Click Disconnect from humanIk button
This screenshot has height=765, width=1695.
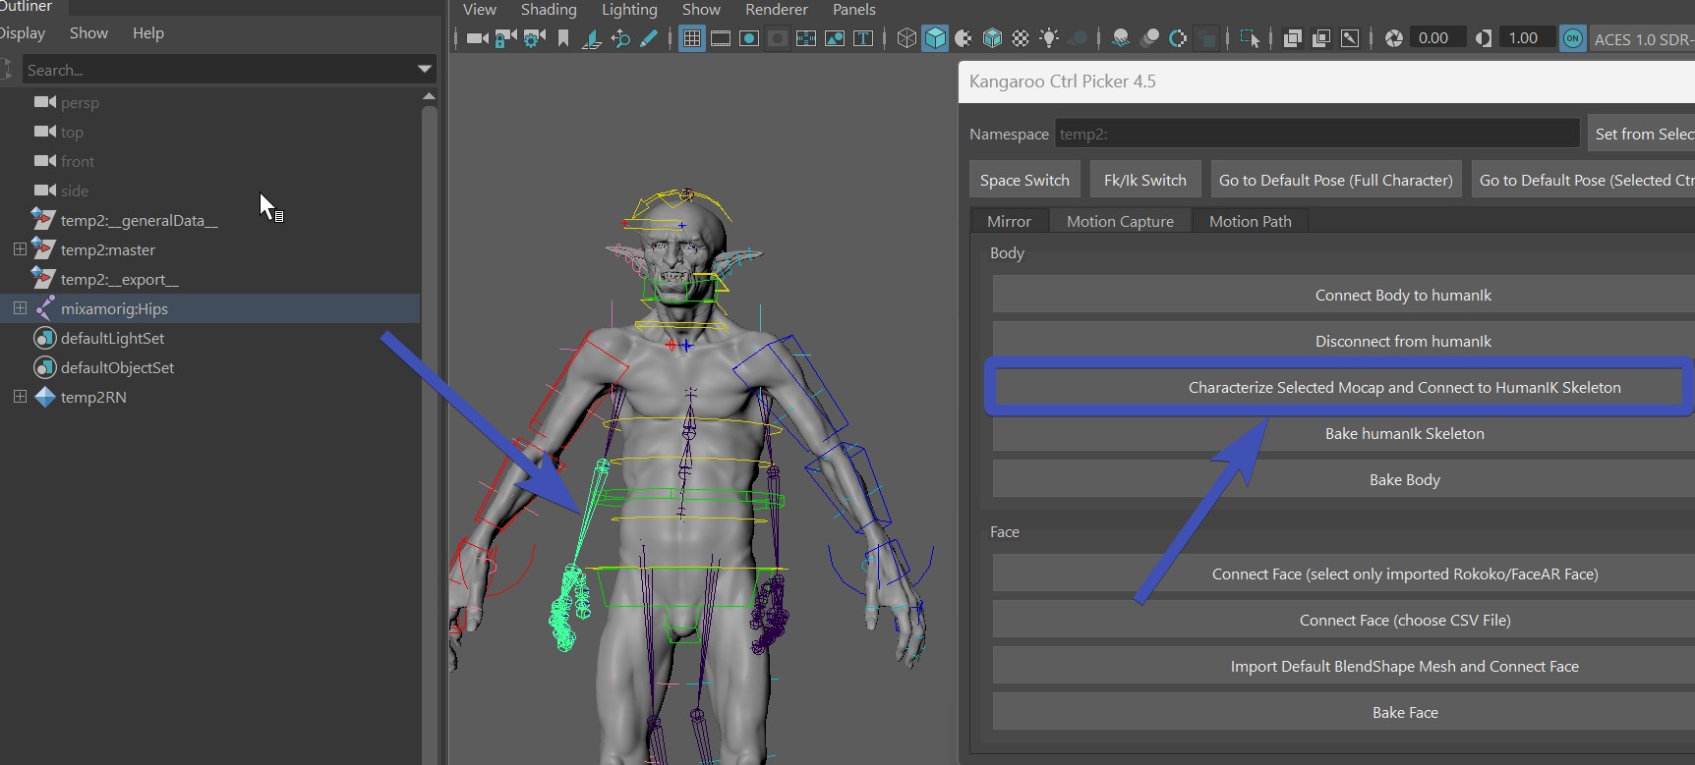(1343, 341)
